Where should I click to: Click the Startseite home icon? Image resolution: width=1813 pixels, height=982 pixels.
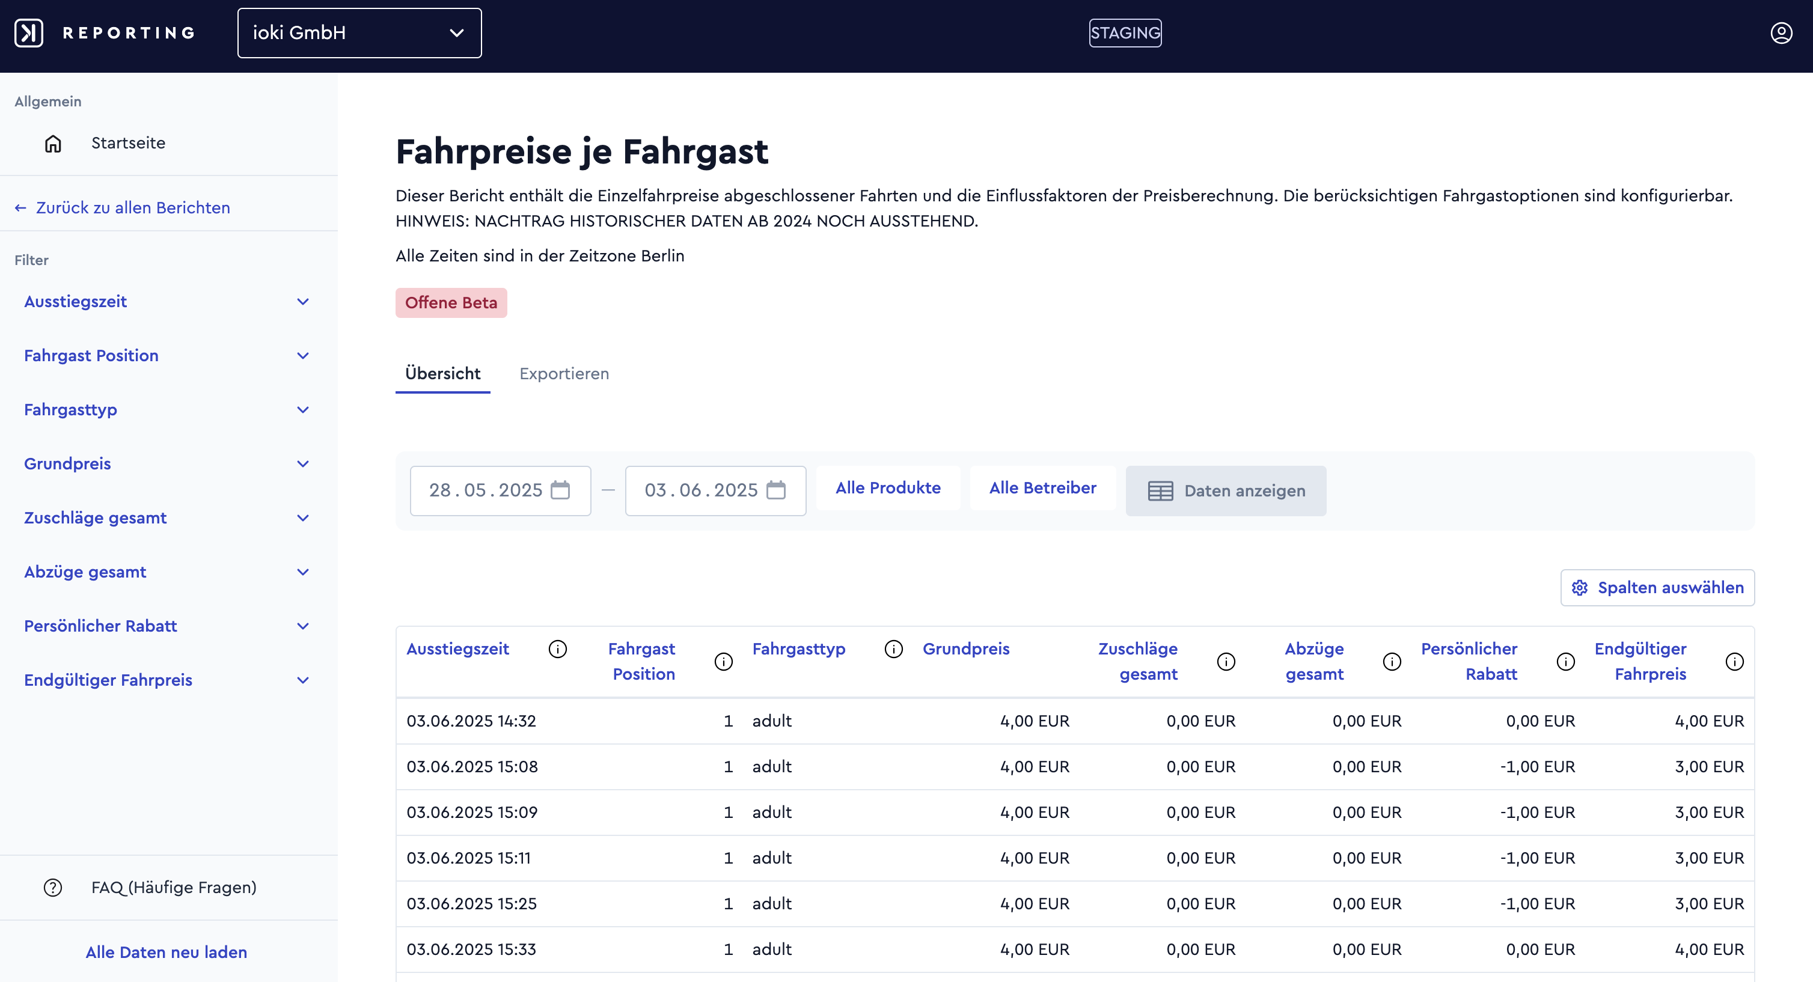coord(53,144)
